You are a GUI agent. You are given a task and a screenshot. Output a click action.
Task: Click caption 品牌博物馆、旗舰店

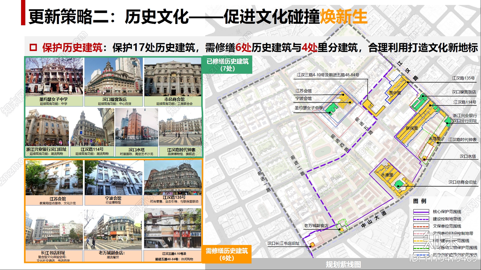click(x=181, y=154)
